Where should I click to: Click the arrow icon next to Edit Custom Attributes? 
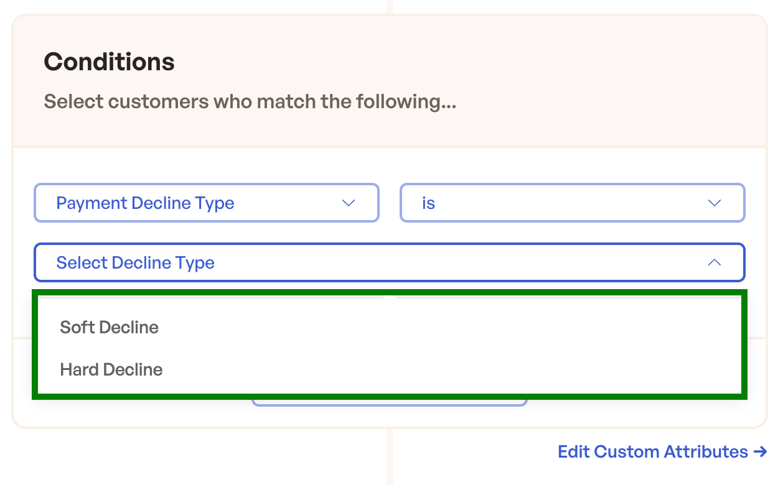pyautogui.click(x=761, y=451)
